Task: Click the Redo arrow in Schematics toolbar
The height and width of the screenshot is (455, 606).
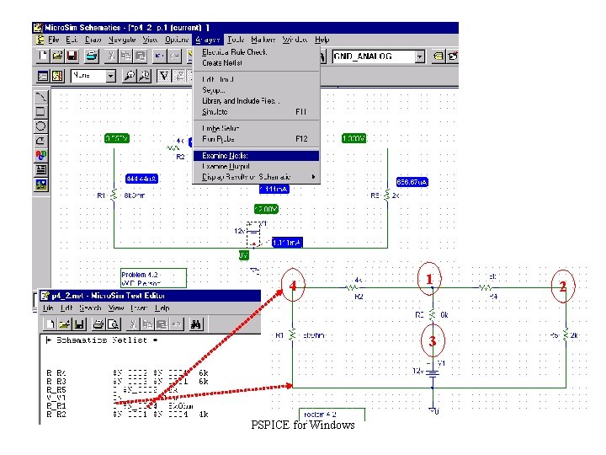Action: pyautogui.click(x=173, y=56)
